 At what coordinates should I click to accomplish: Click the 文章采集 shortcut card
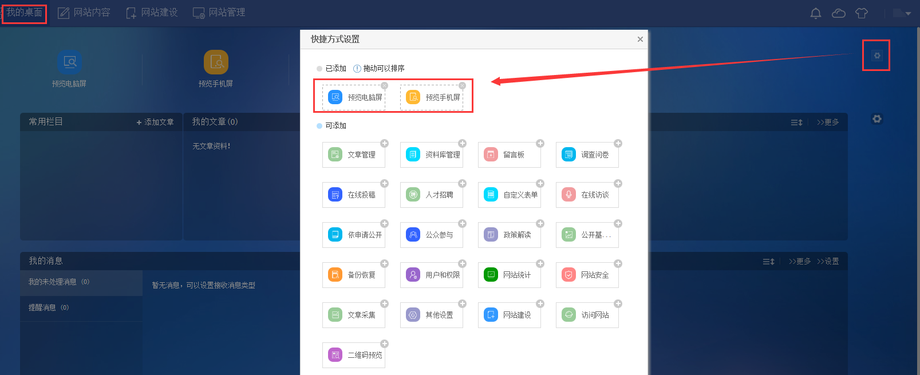[x=354, y=315]
